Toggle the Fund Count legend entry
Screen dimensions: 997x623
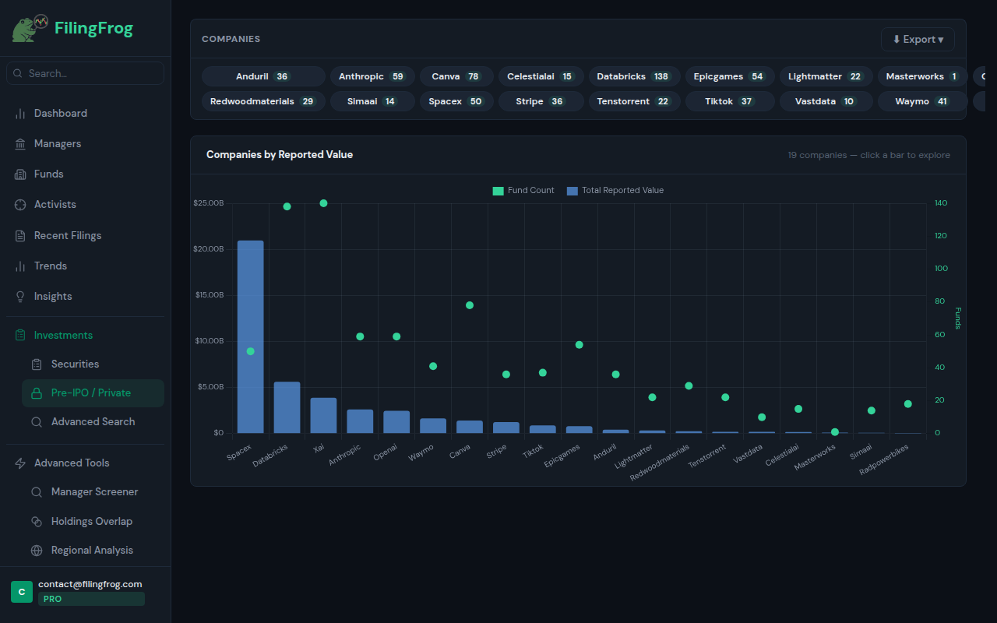[x=523, y=190]
